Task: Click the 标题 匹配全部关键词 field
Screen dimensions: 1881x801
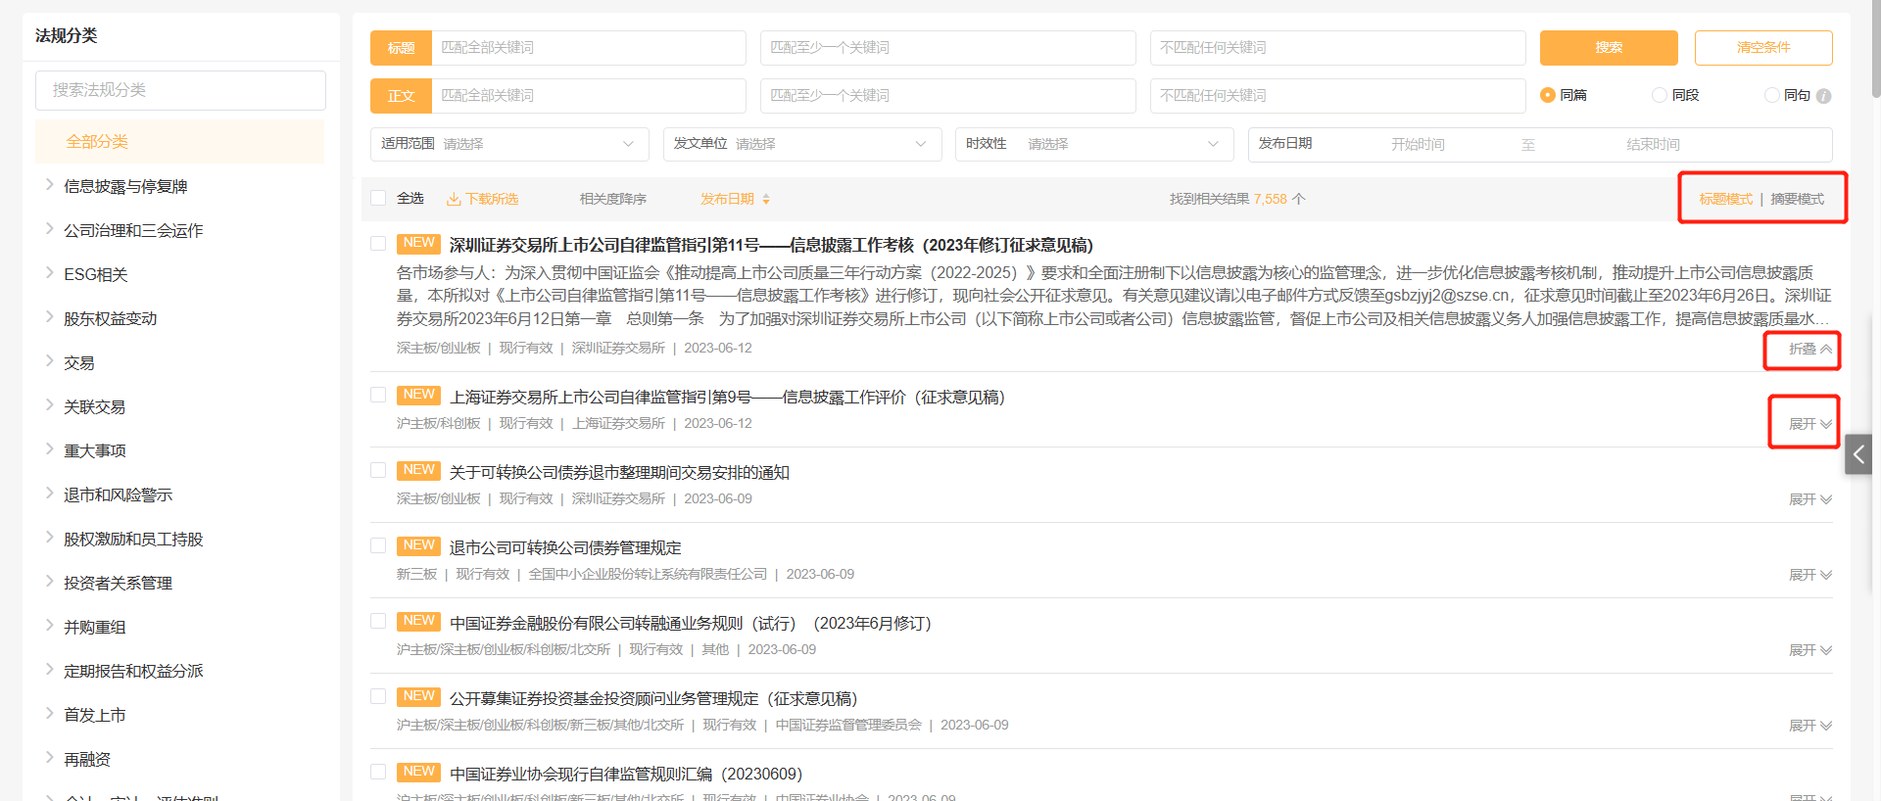Action: tap(588, 48)
